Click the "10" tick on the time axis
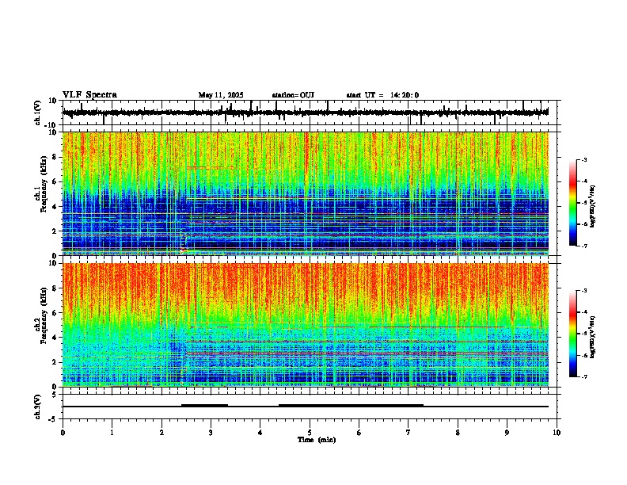Screen dimensions: 627x485 click(x=557, y=433)
